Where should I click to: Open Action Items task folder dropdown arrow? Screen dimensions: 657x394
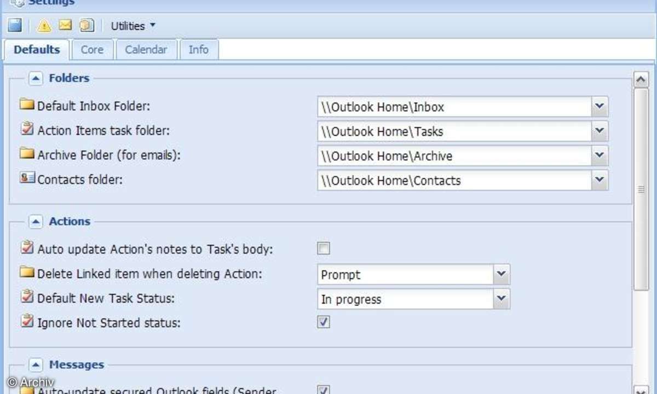coord(600,131)
